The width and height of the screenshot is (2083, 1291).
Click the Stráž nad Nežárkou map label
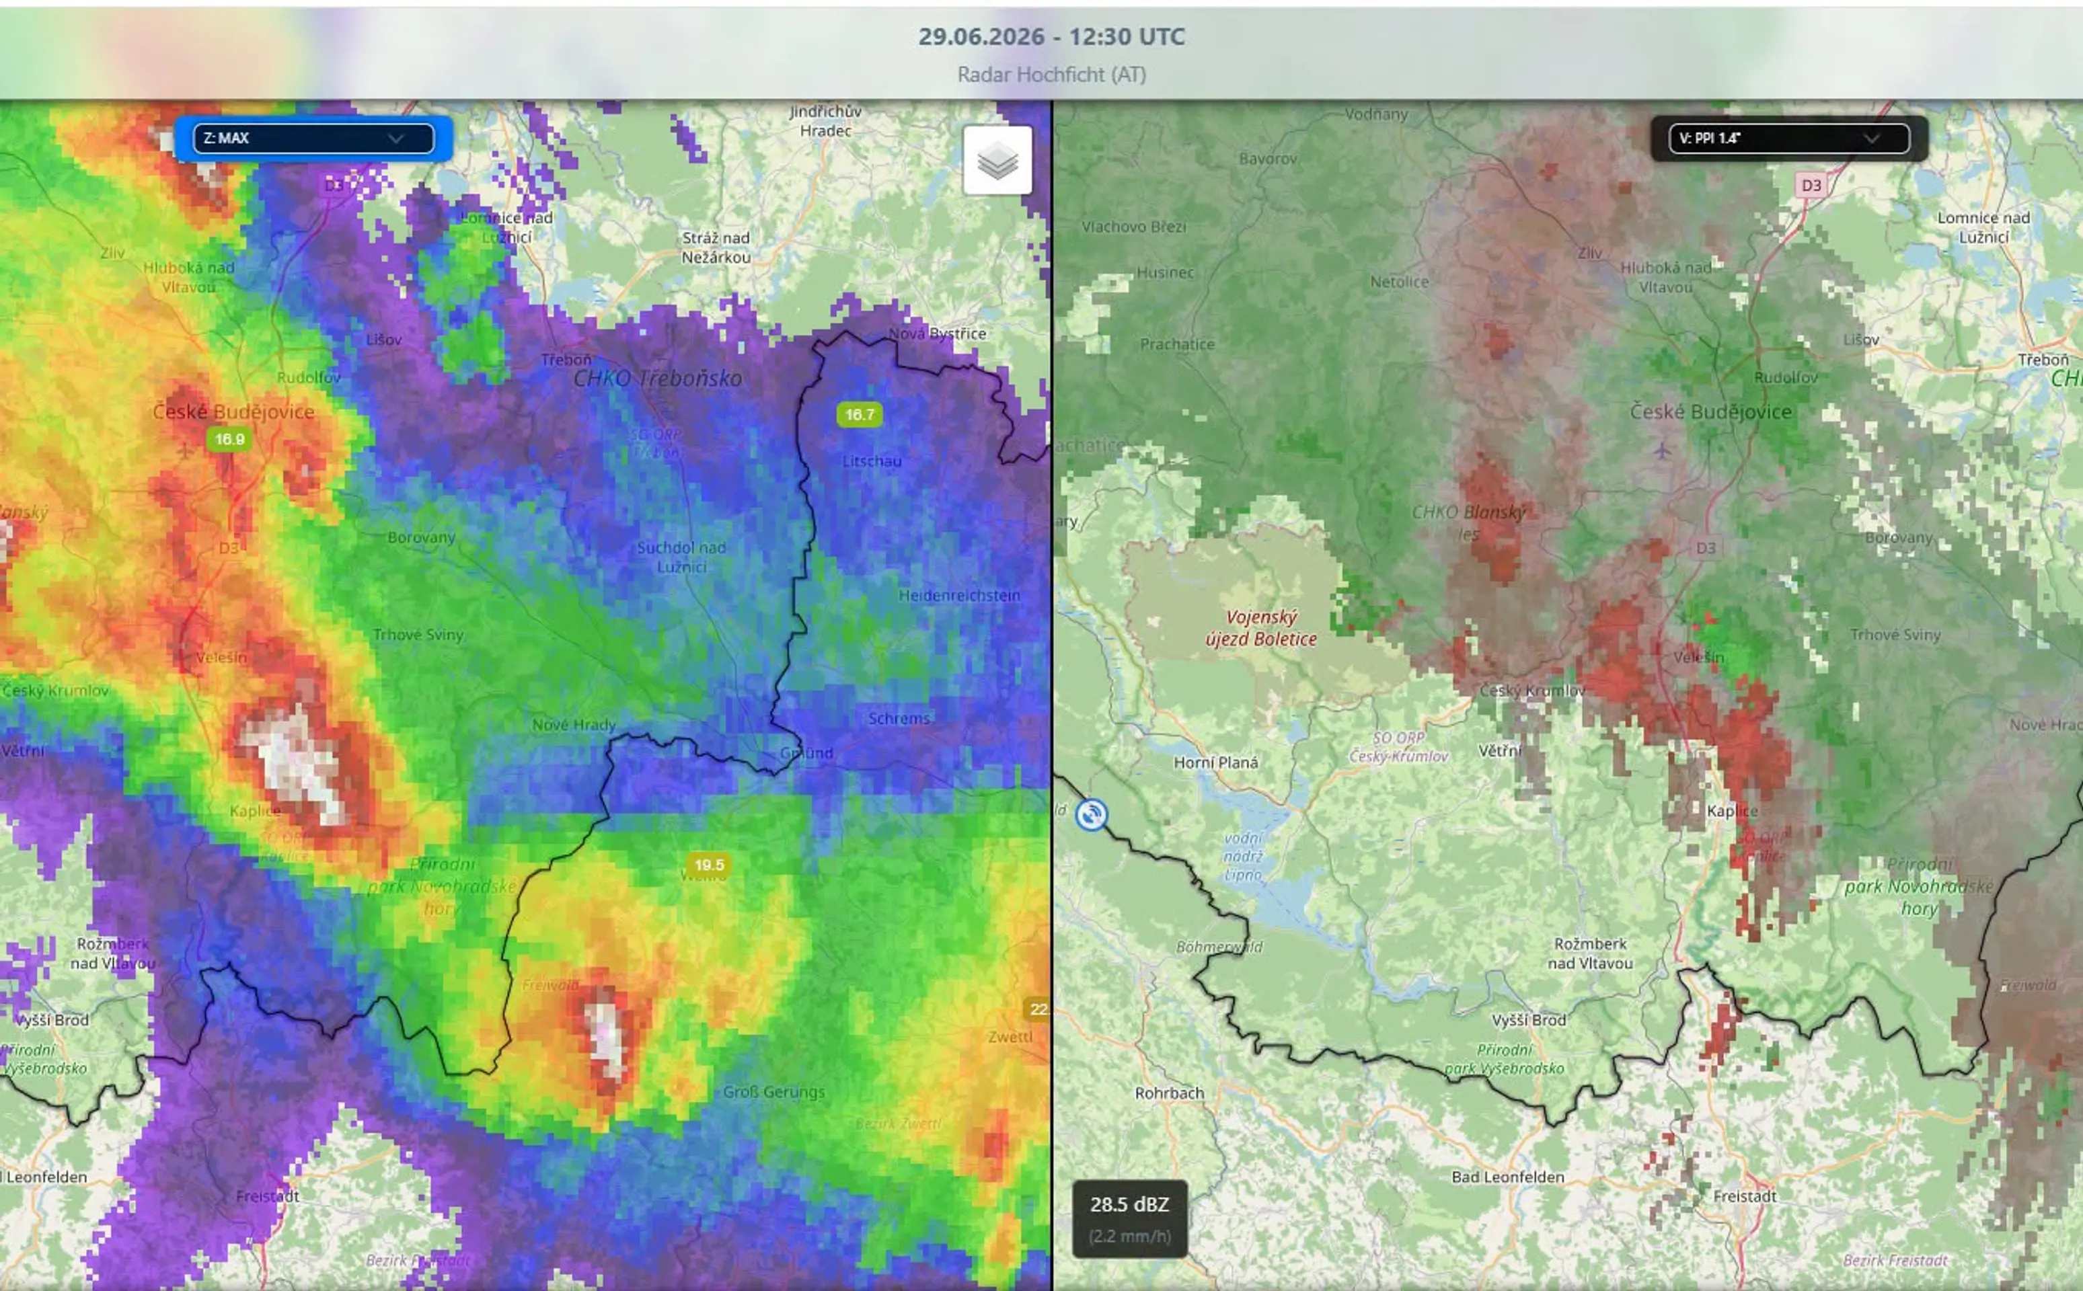click(x=716, y=247)
